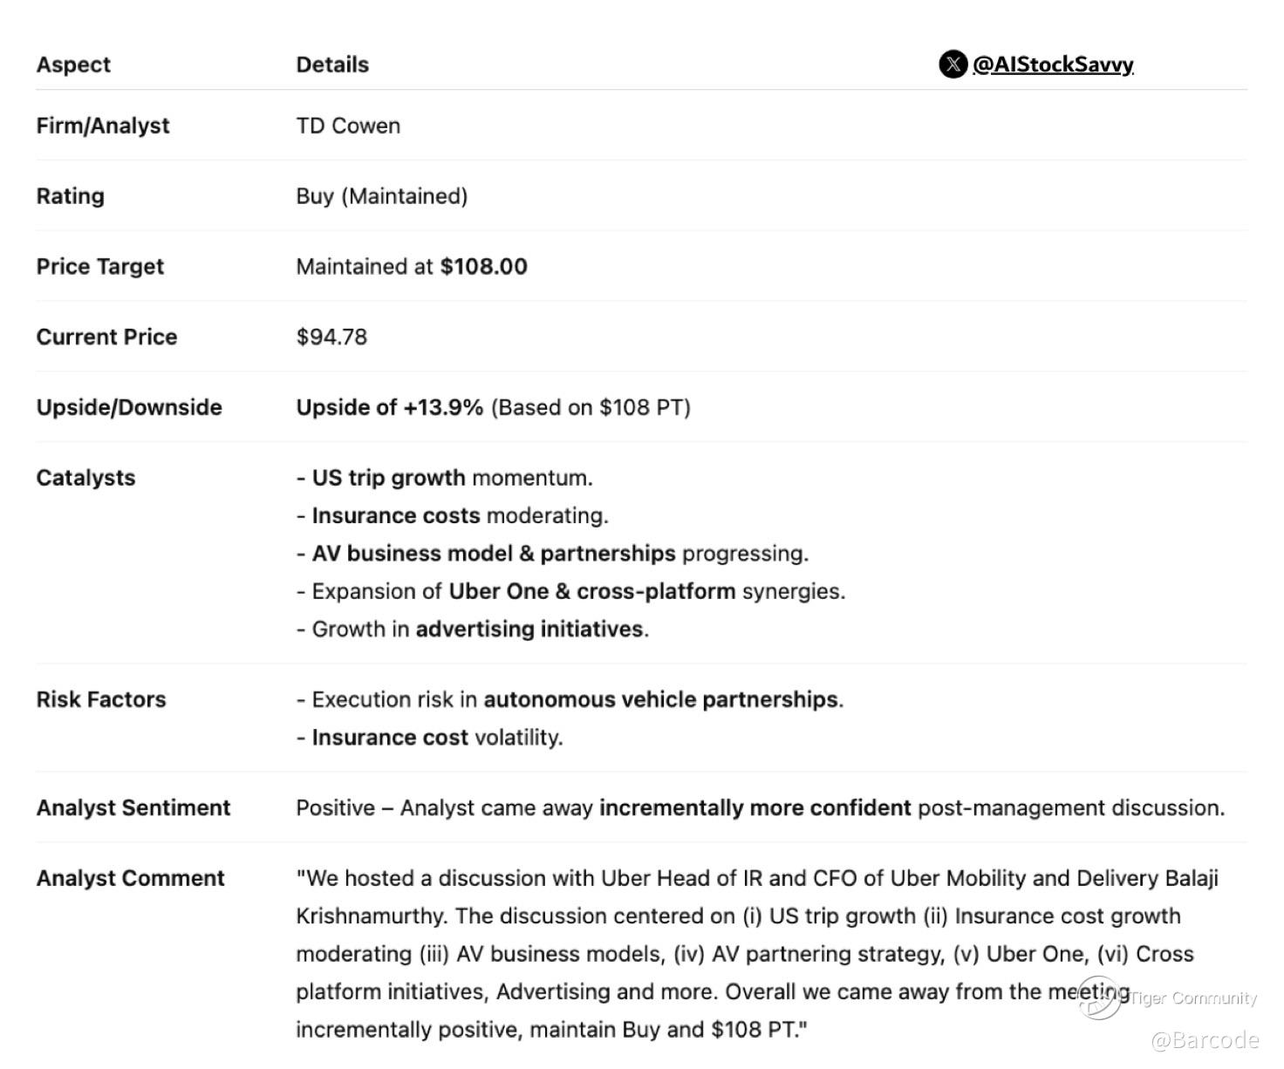Screen dimensions: 1284x1069
Task: Click the X logo beside @AIStockSavvy
Action: point(953,65)
